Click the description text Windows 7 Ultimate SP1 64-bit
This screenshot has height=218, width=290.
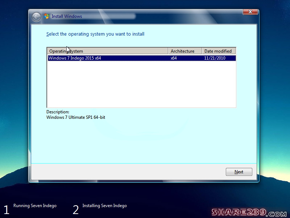point(76,117)
